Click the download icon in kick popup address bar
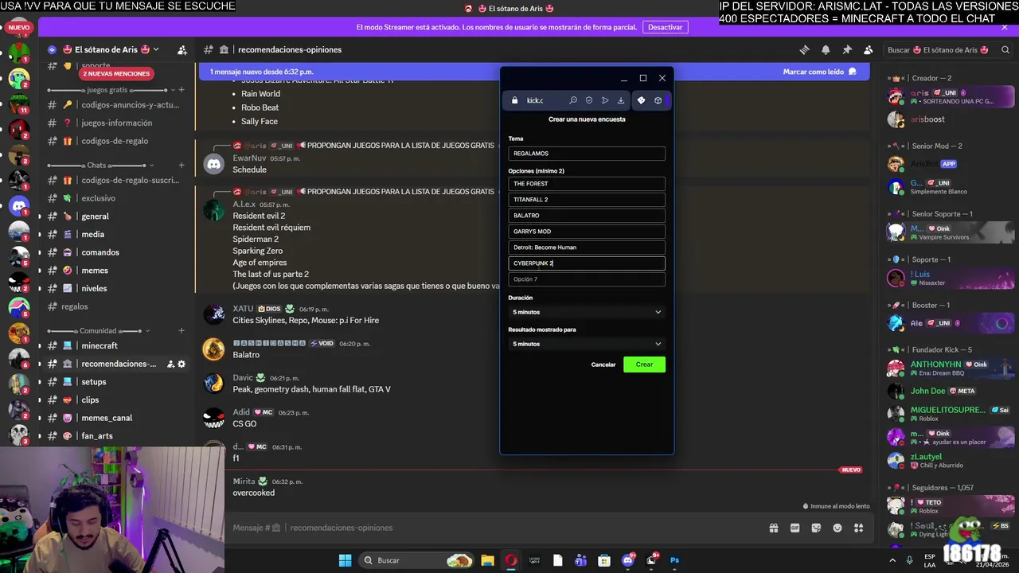 click(621, 100)
